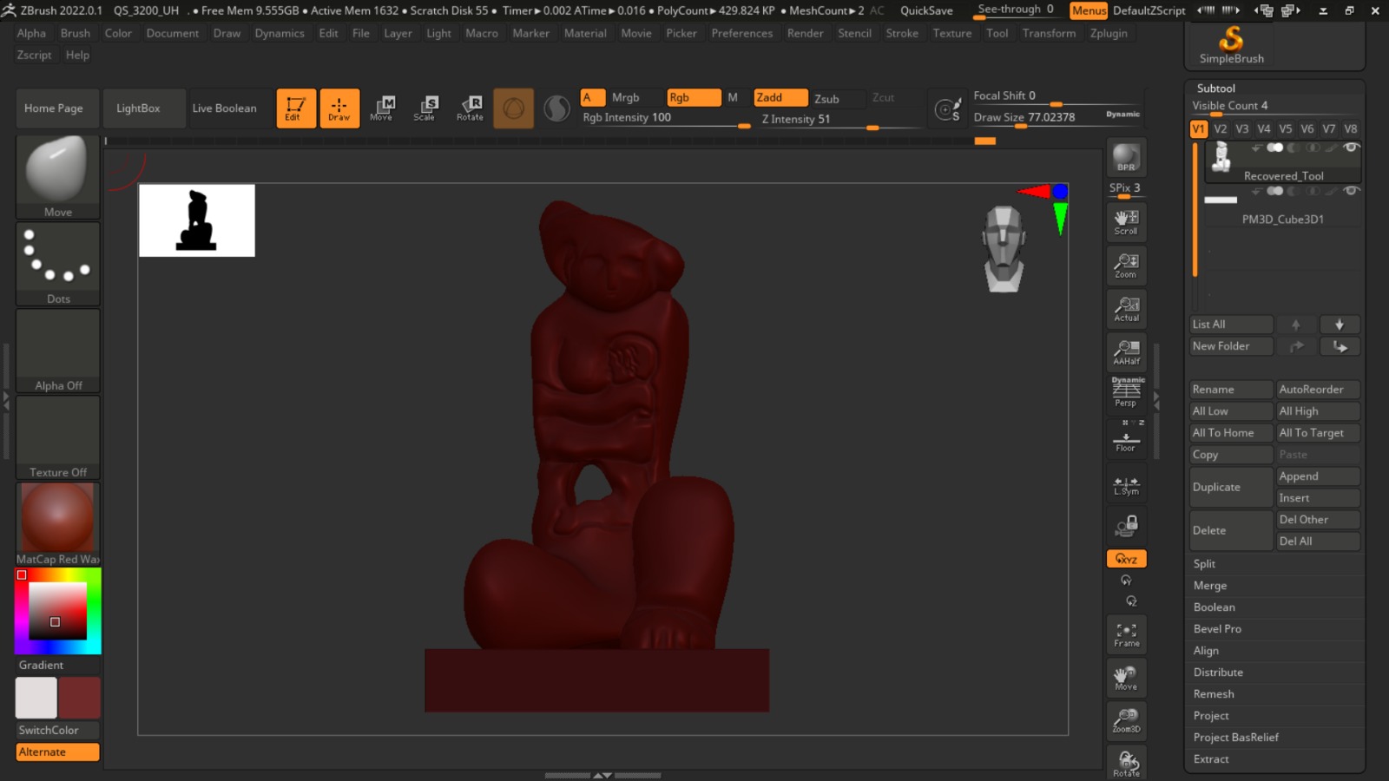Open the MatCap Red Wax material selector

click(x=58, y=524)
